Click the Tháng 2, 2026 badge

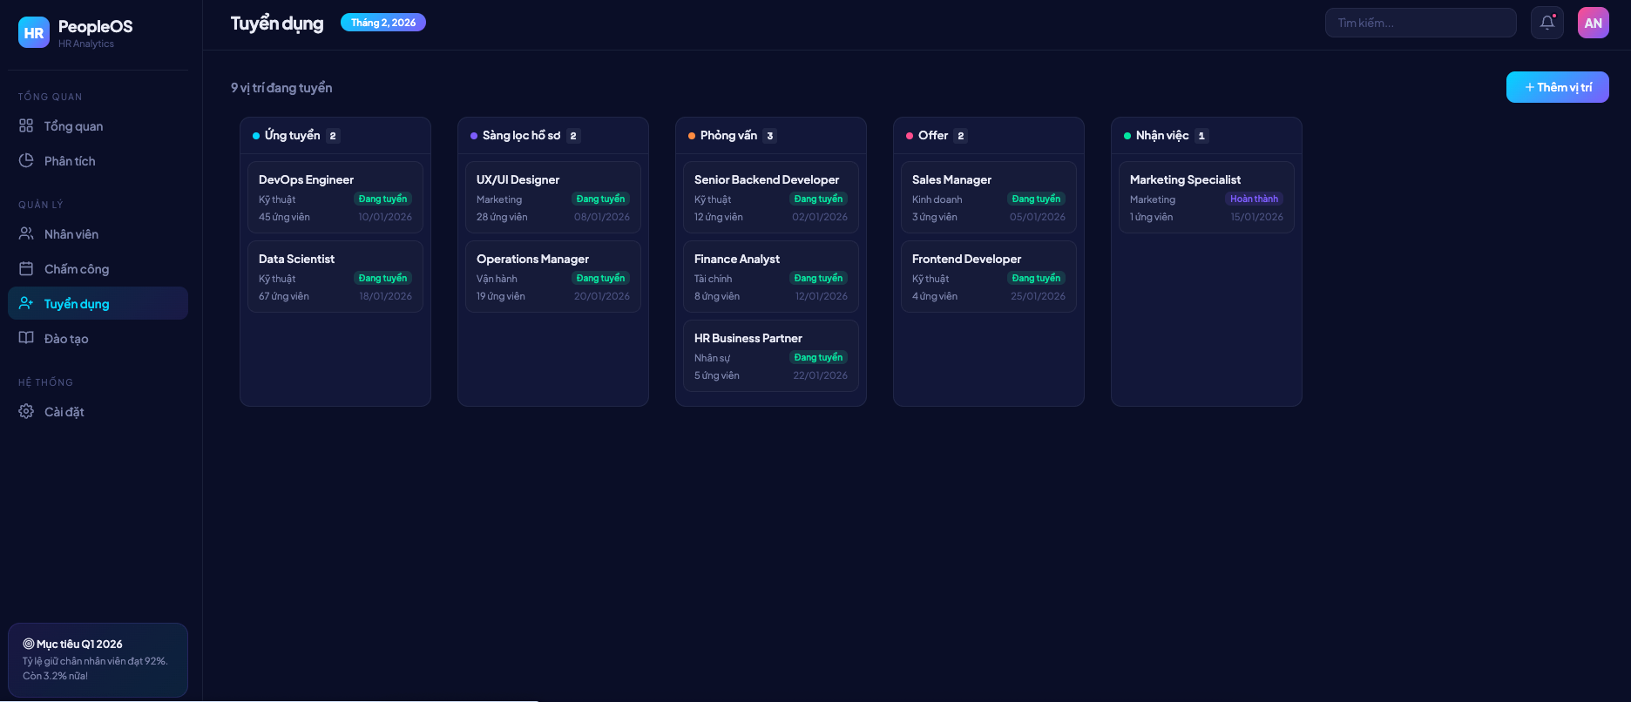[x=383, y=23]
